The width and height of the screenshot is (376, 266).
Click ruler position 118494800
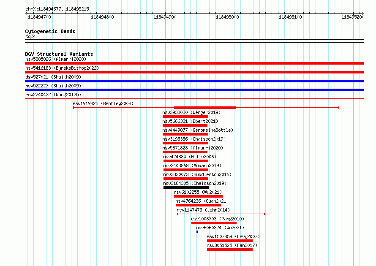coord(102,17)
